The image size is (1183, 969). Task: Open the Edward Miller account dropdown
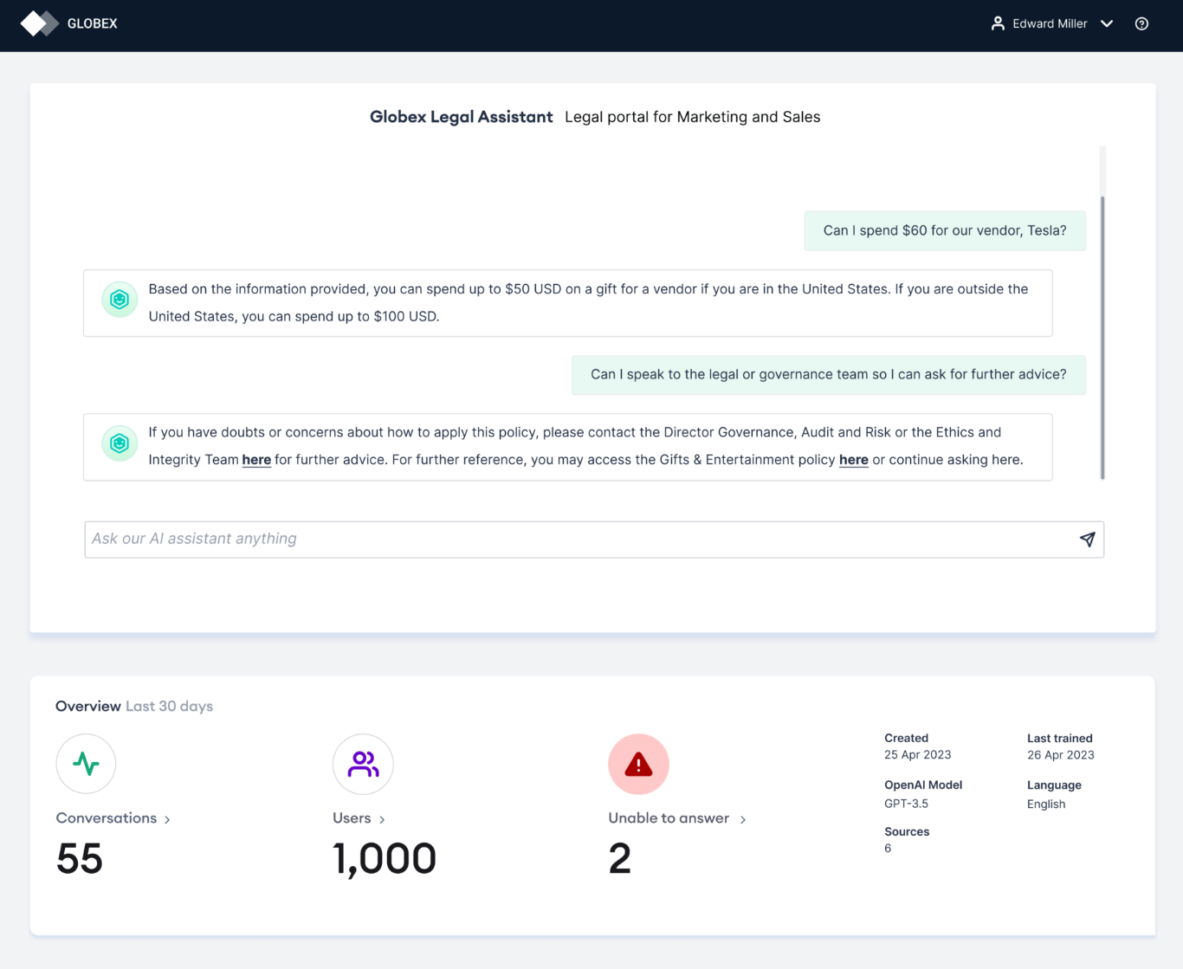pos(1106,23)
